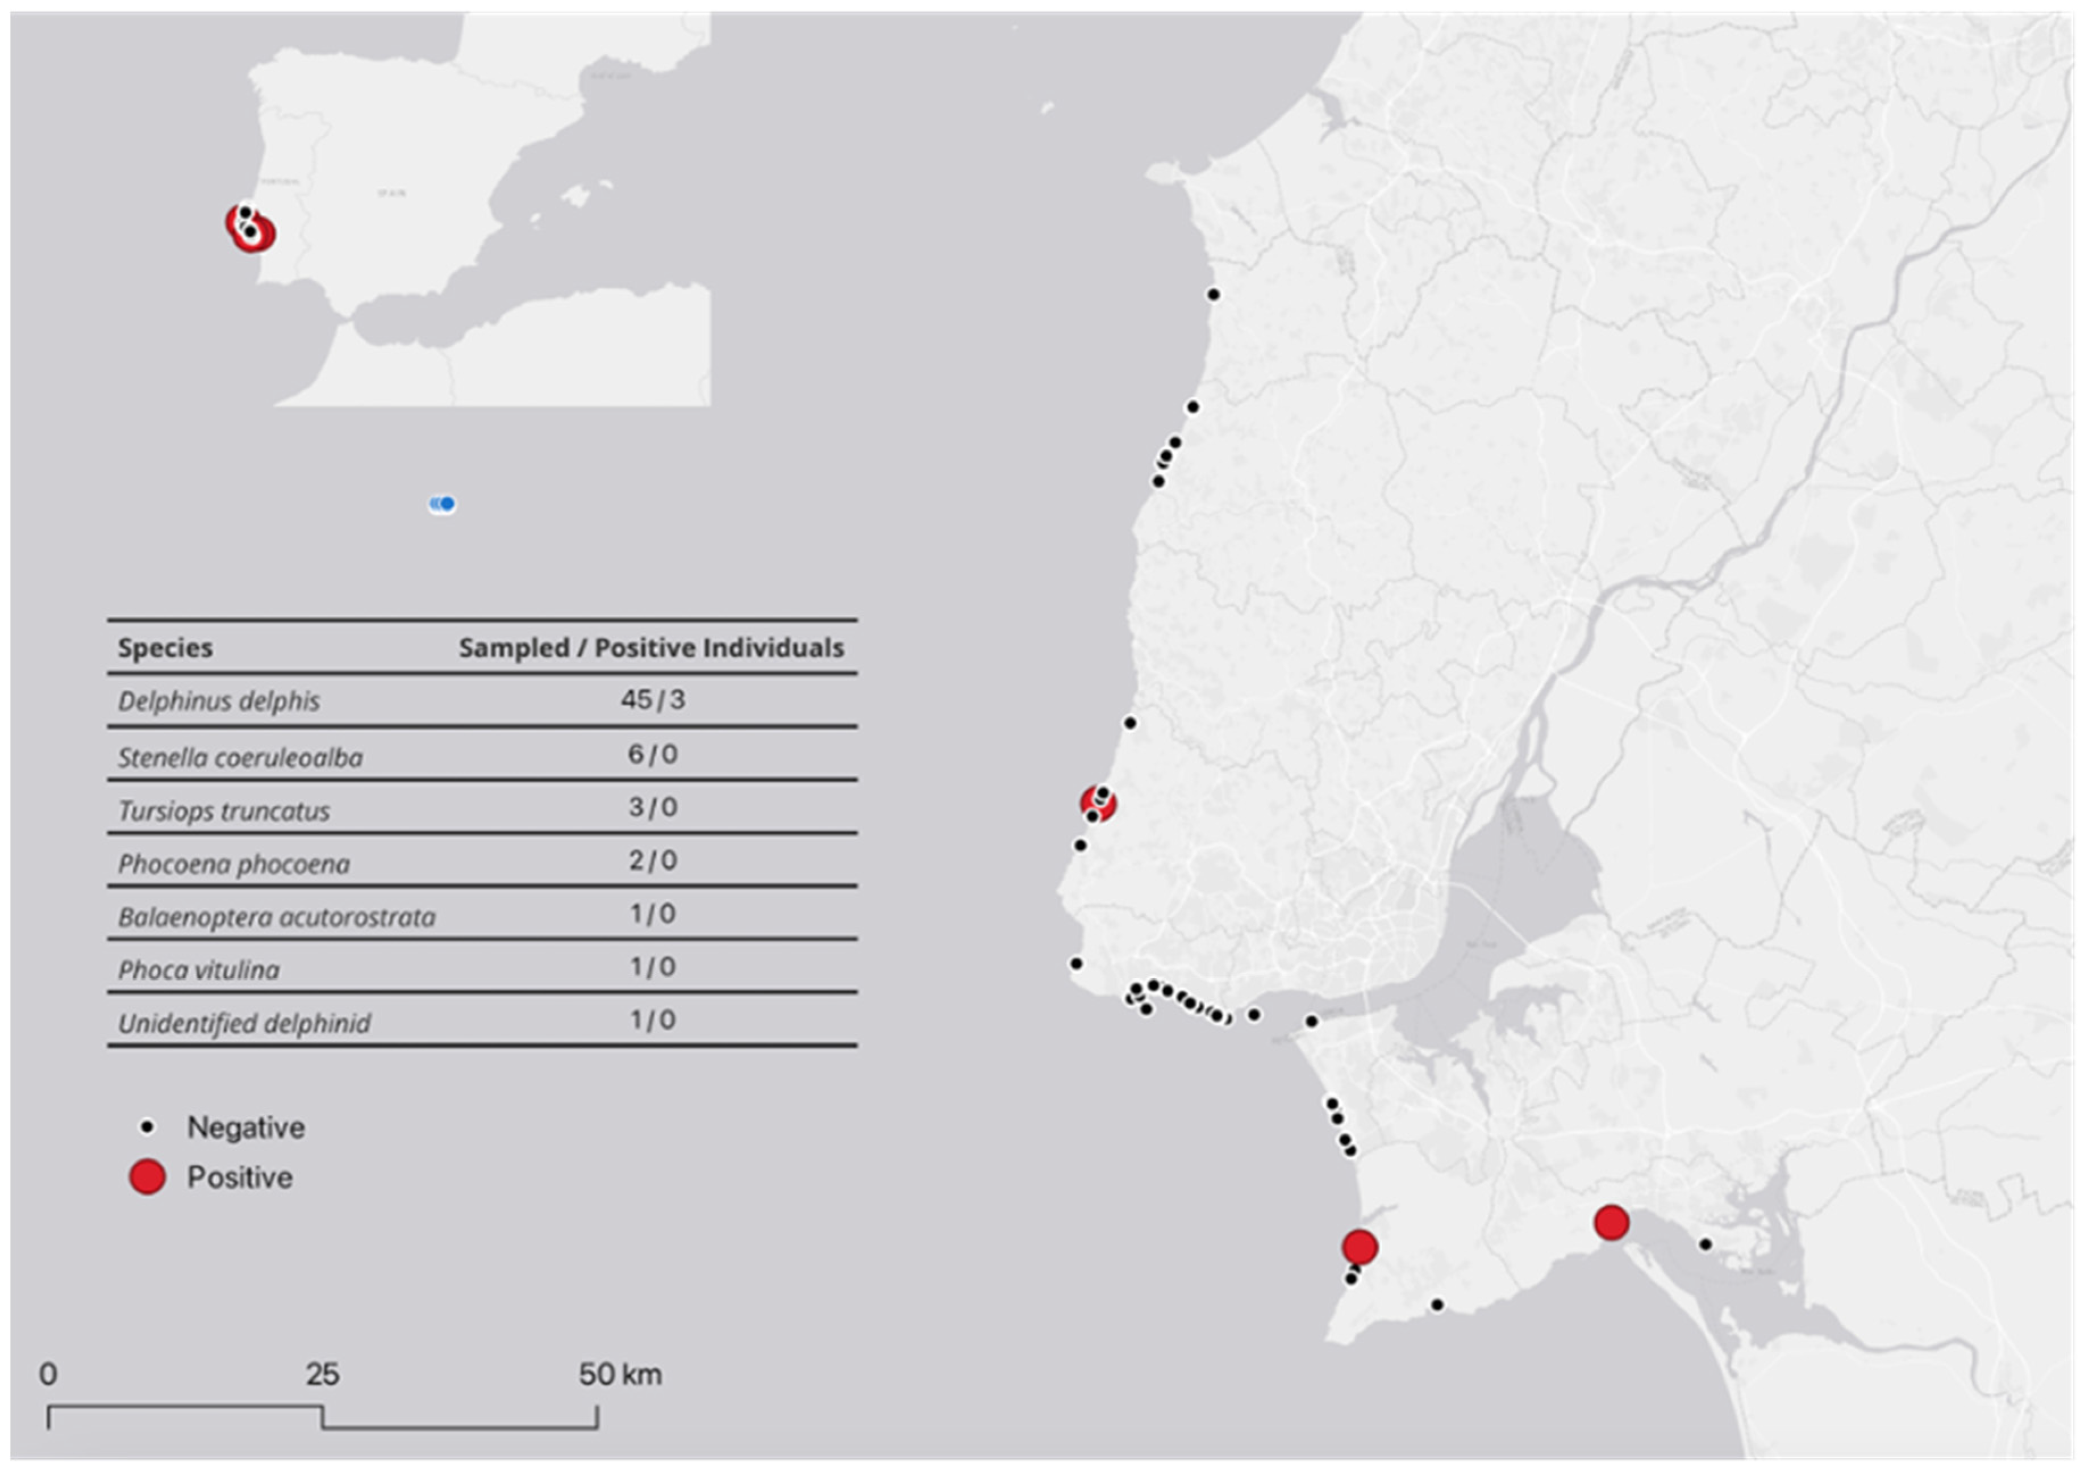Click the 50 km scale label
This screenshot has height=1475, width=2089.
tap(620, 1374)
